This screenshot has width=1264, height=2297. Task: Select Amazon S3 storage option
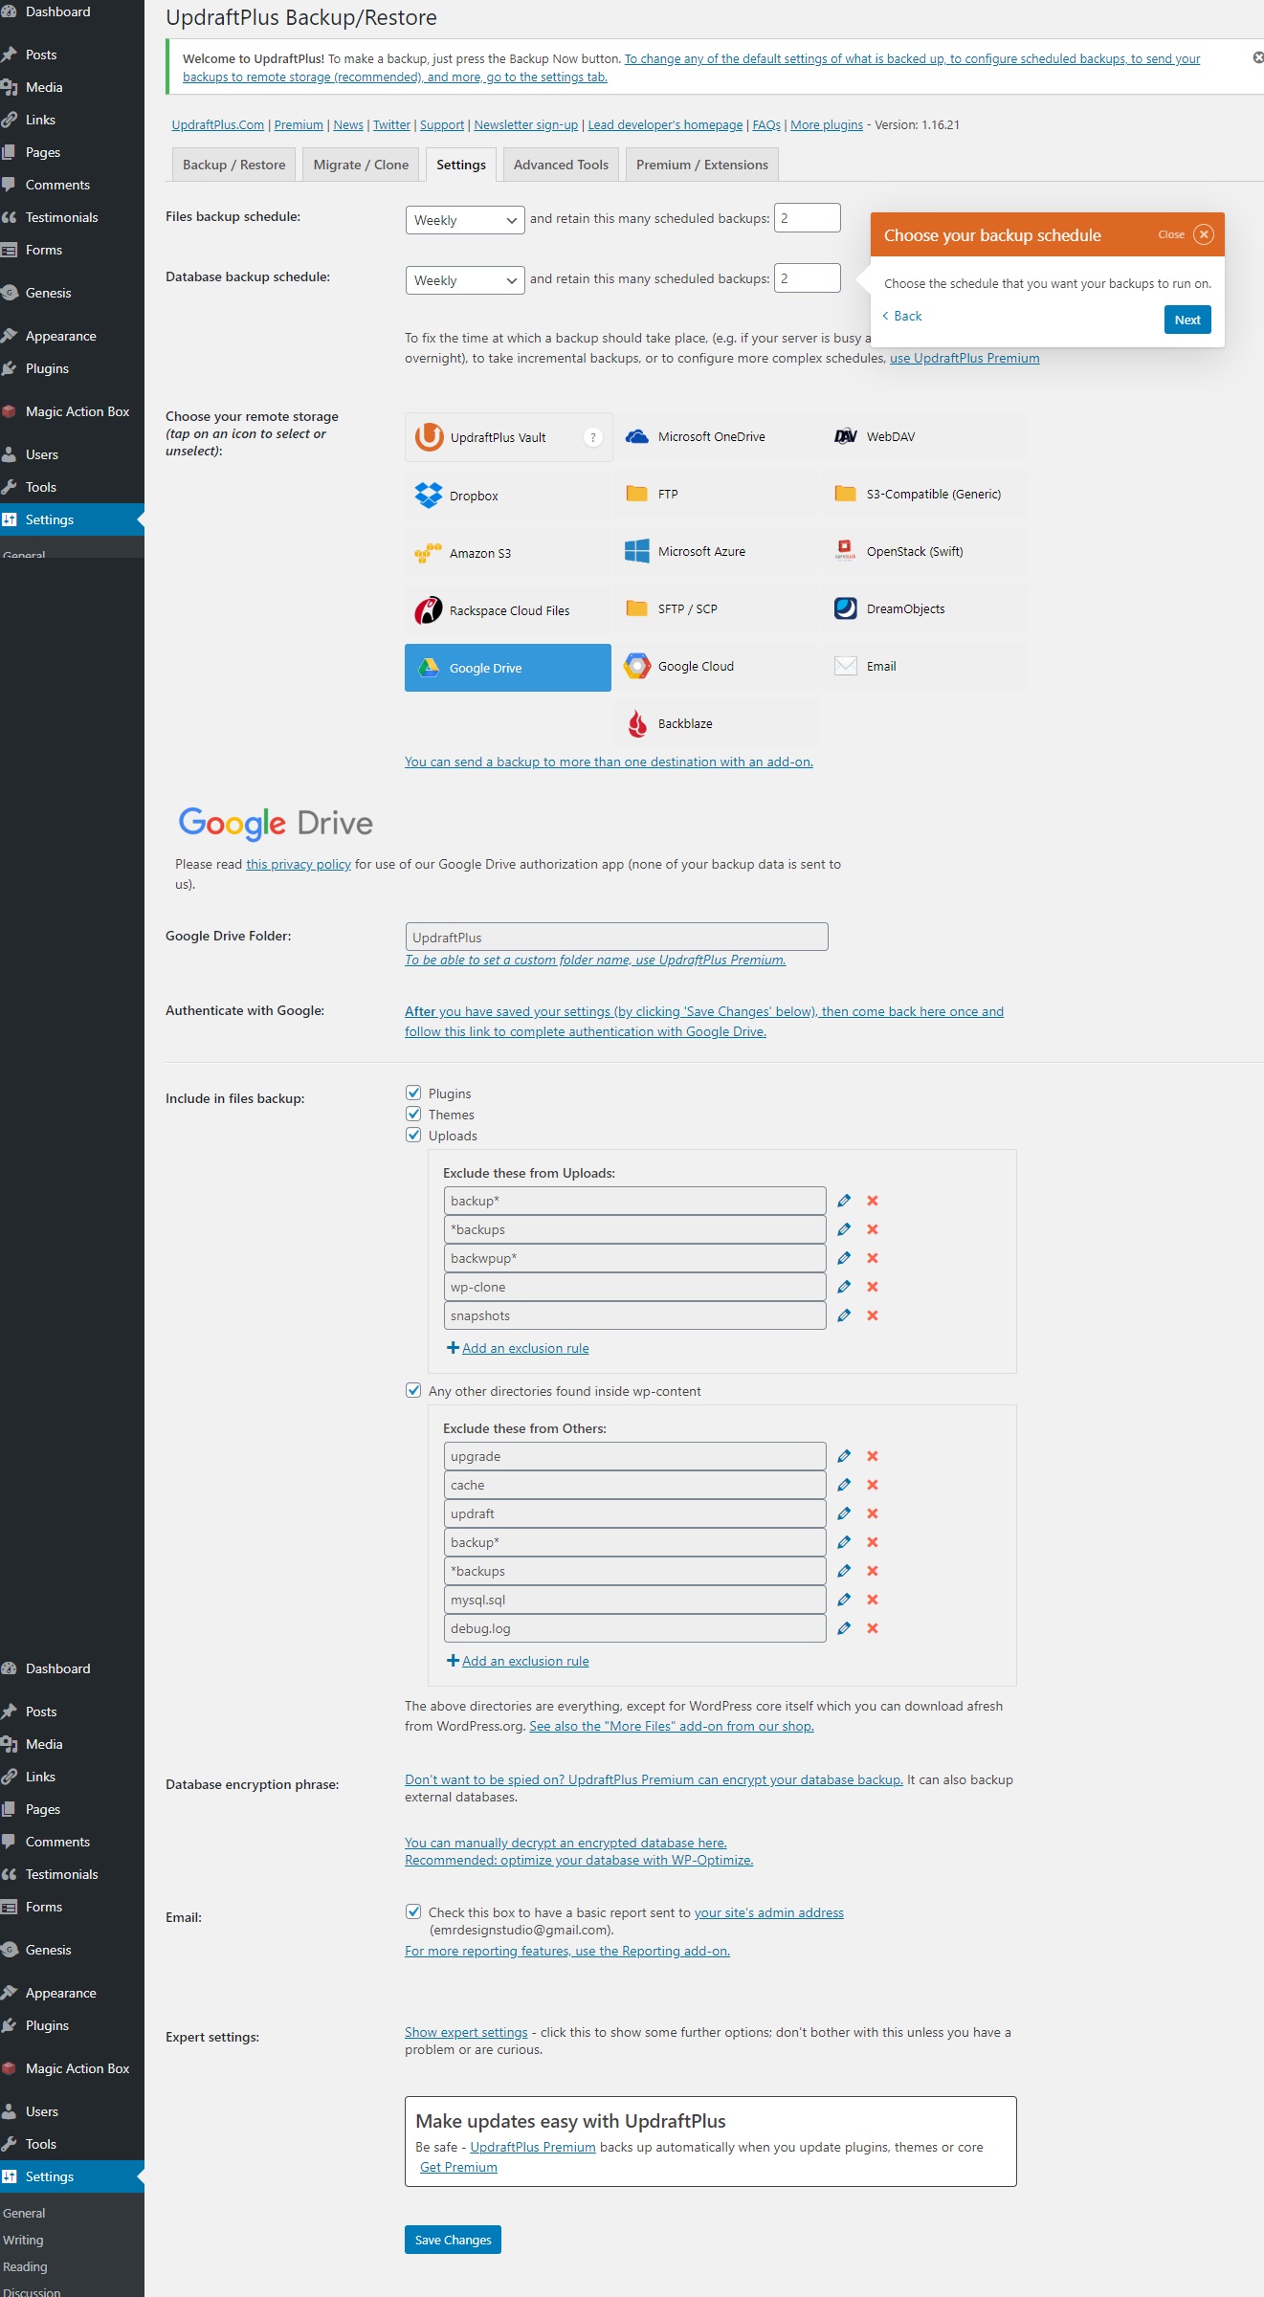[508, 553]
